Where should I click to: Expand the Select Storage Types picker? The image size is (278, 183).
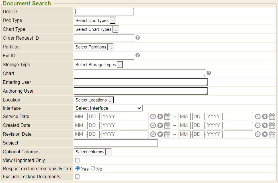click(x=120, y=65)
